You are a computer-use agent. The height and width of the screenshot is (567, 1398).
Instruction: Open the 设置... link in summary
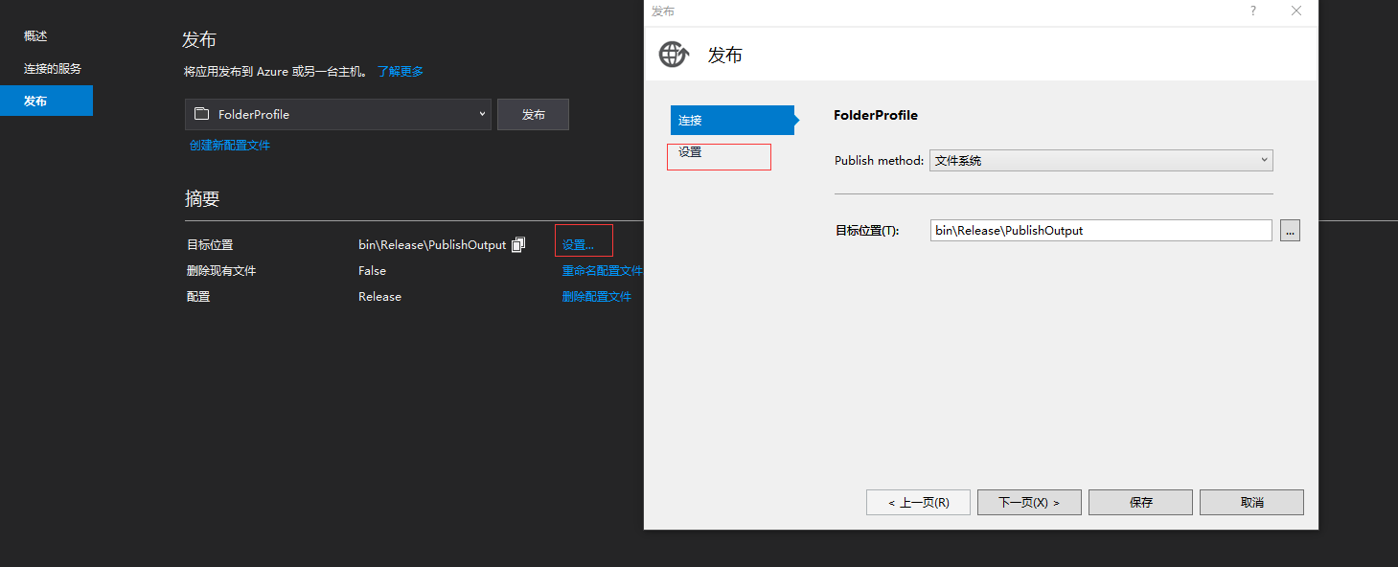(578, 245)
